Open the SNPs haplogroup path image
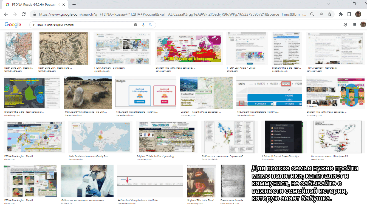This screenshot has width=367, height=207. [x=269, y=93]
